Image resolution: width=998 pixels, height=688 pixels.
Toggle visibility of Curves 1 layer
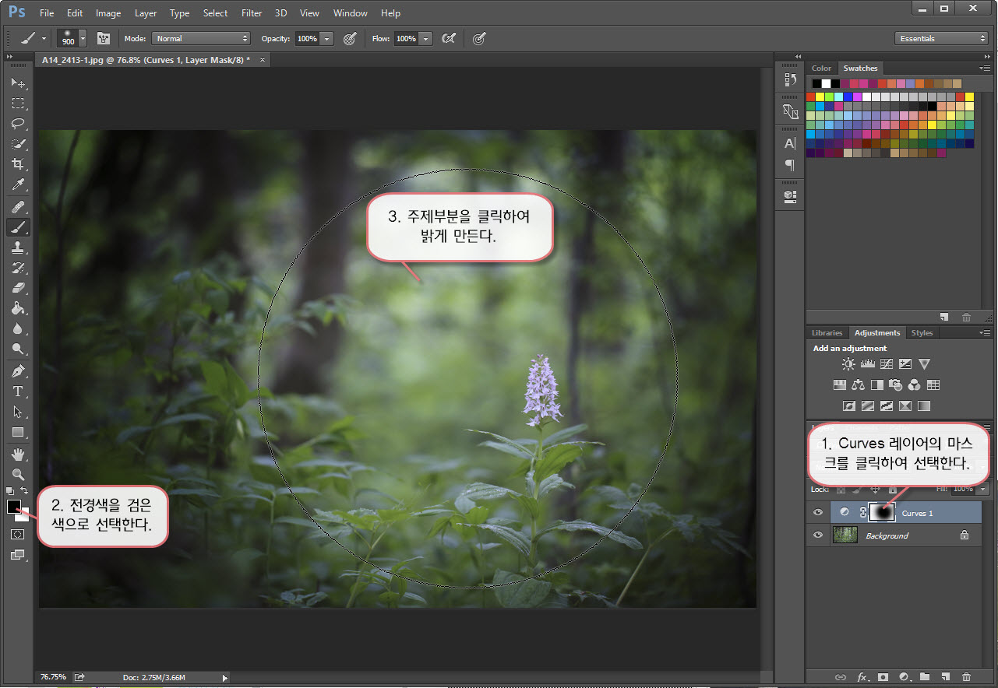818,513
